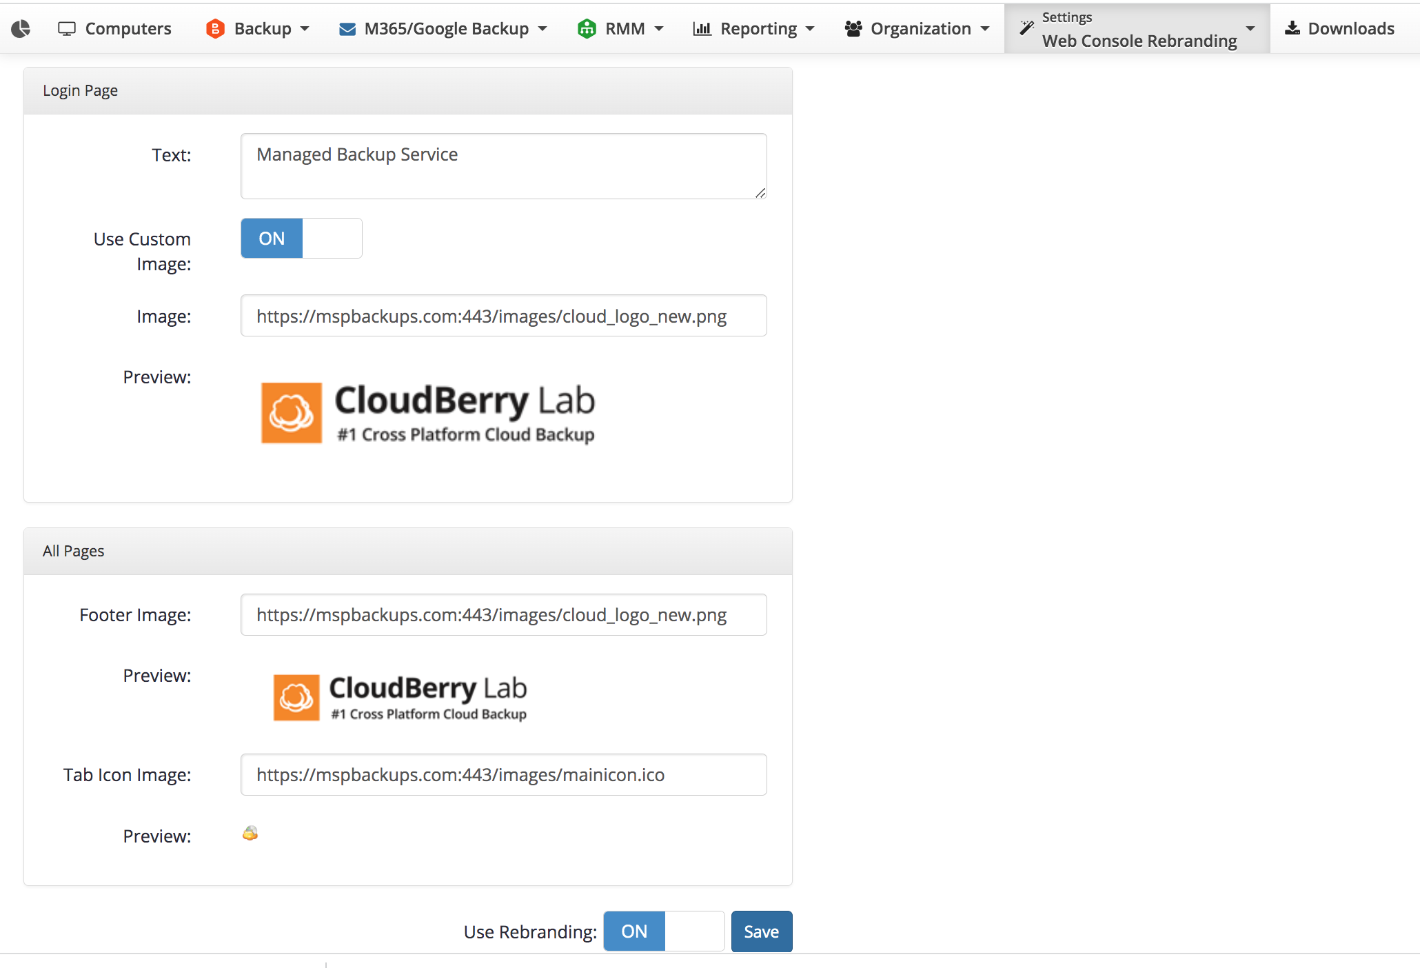Screen dimensions: 1420x968
Task: Expand the Reporting dropdown arrow
Action: point(810,29)
